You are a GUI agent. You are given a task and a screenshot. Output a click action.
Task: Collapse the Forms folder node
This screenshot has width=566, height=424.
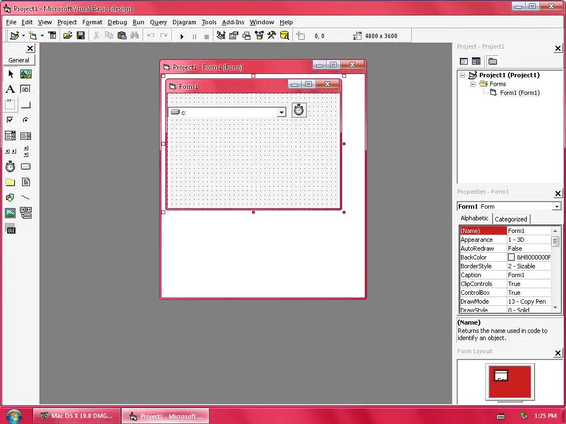[x=473, y=84]
